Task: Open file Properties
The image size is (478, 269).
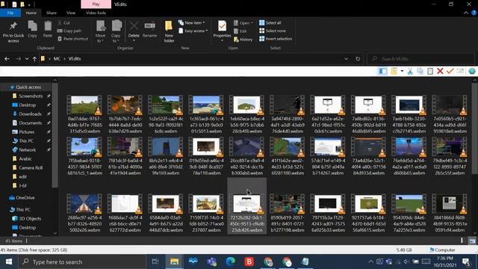Action: [222, 31]
